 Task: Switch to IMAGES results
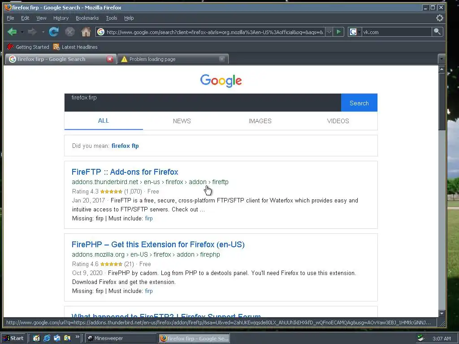point(260,121)
